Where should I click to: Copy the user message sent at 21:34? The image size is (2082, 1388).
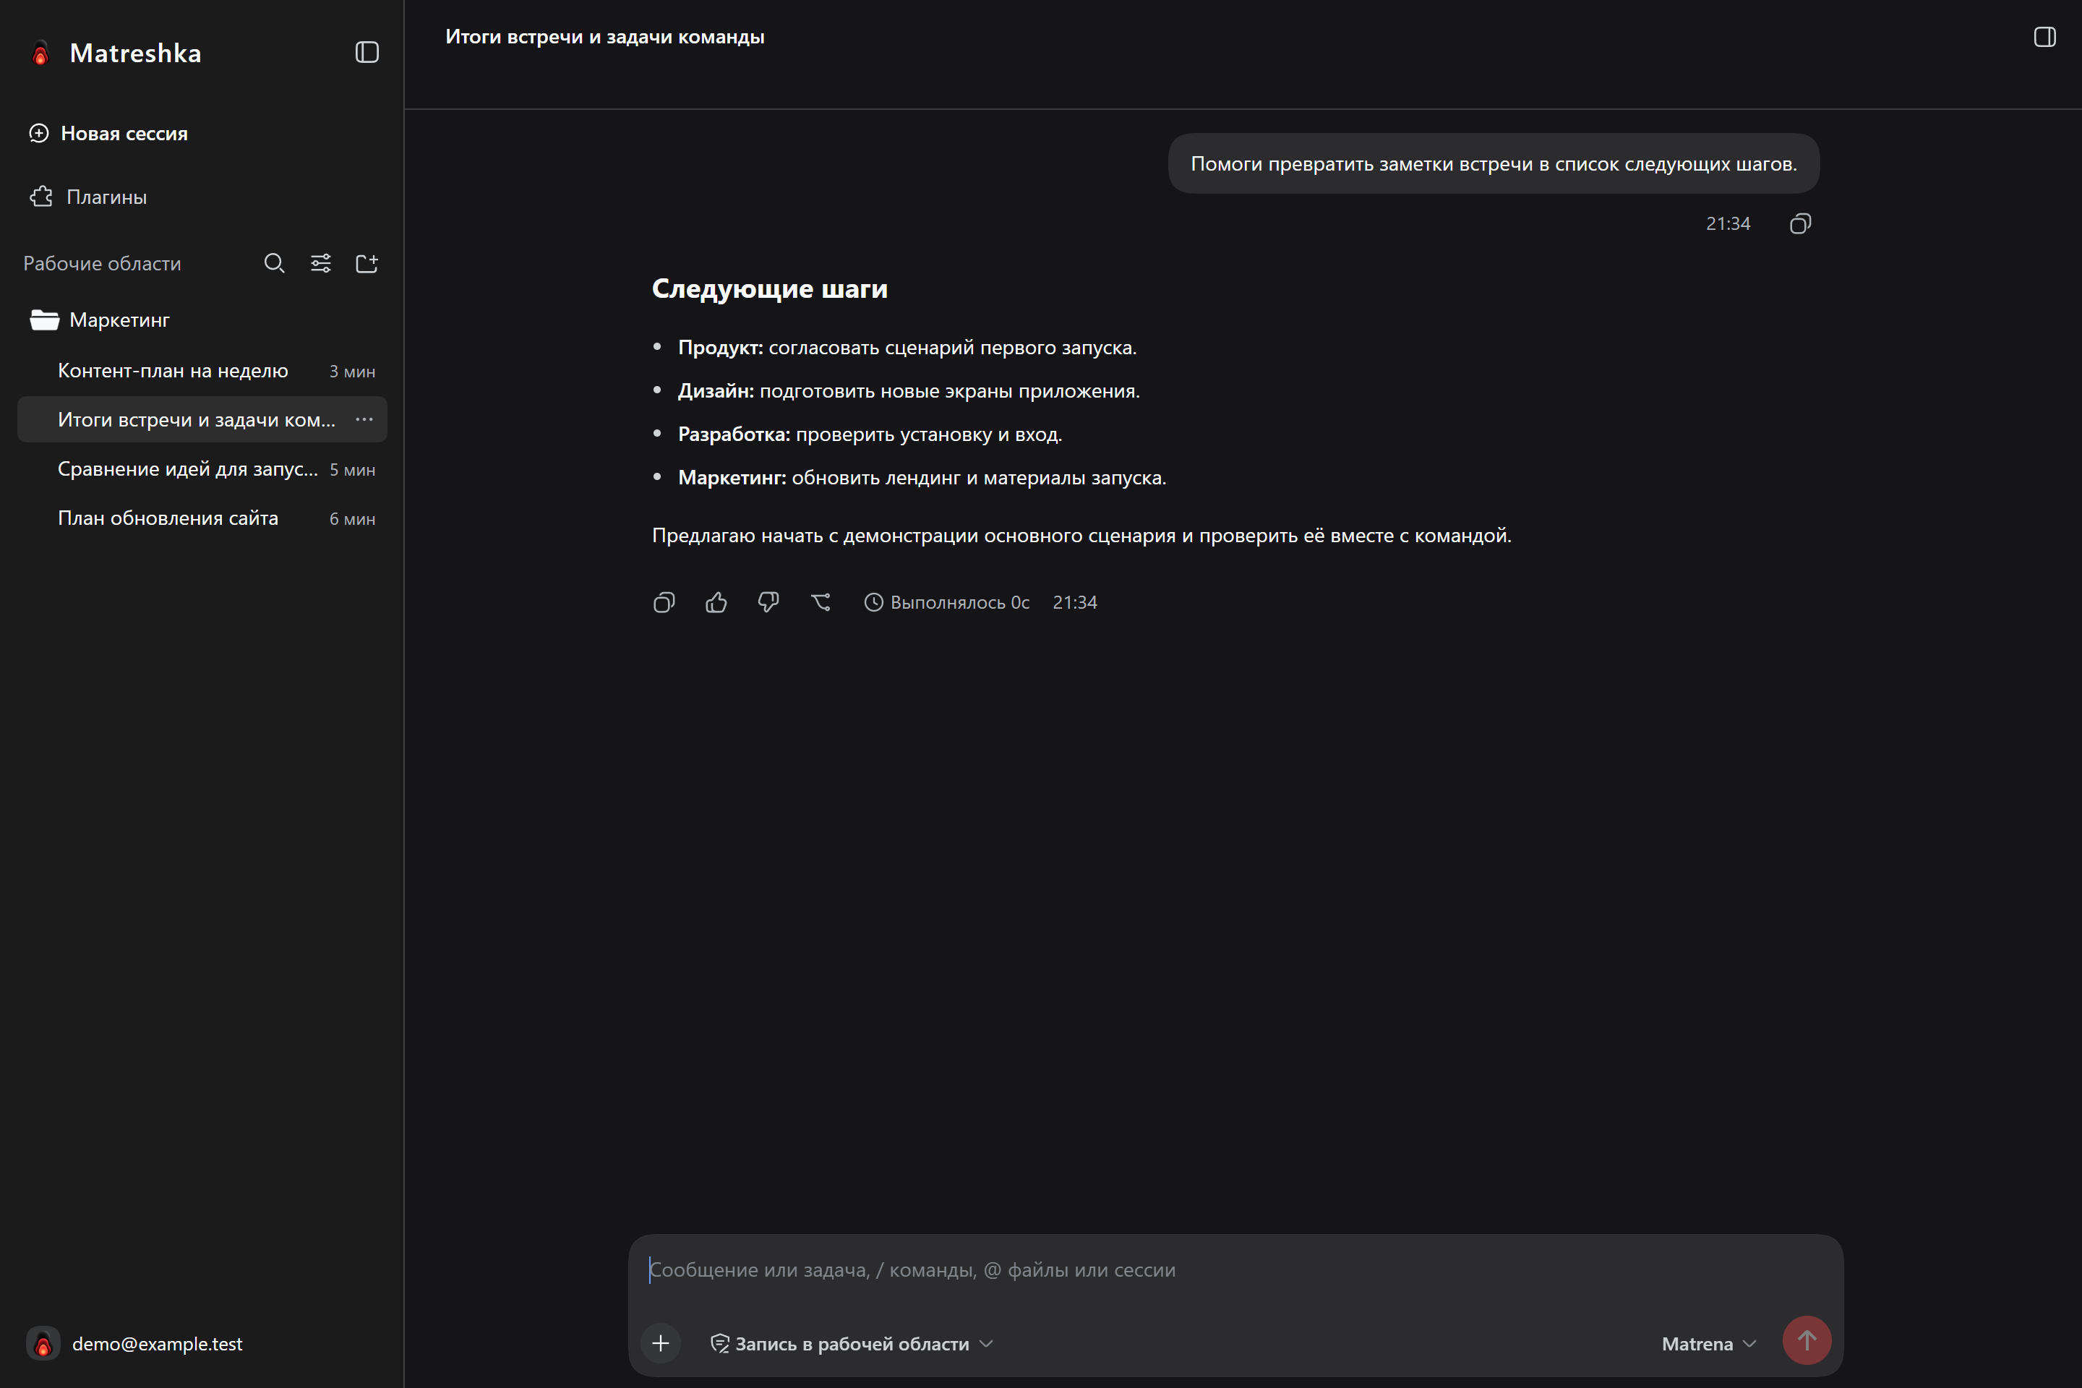[x=1801, y=224]
